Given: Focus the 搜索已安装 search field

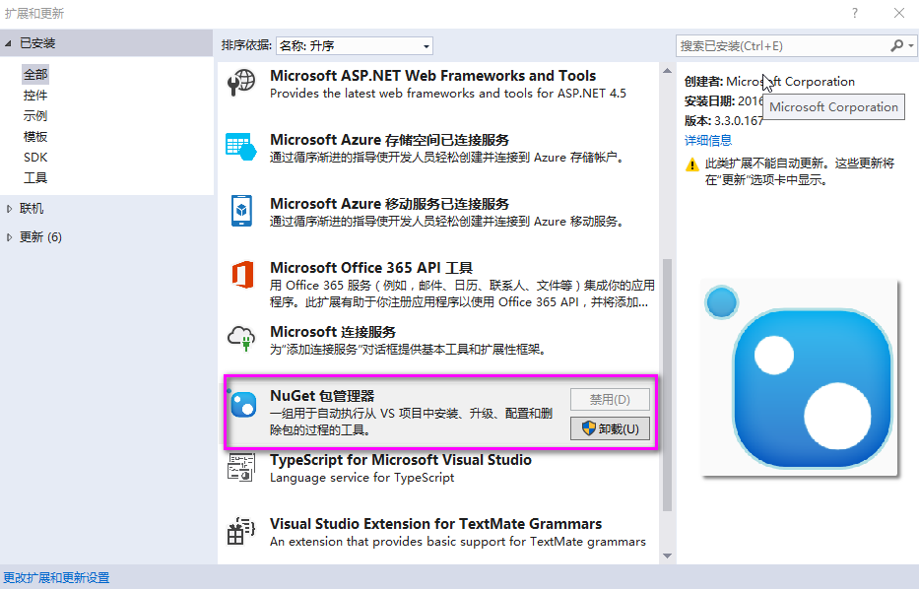Looking at the screenshot, I should [783, 45].
